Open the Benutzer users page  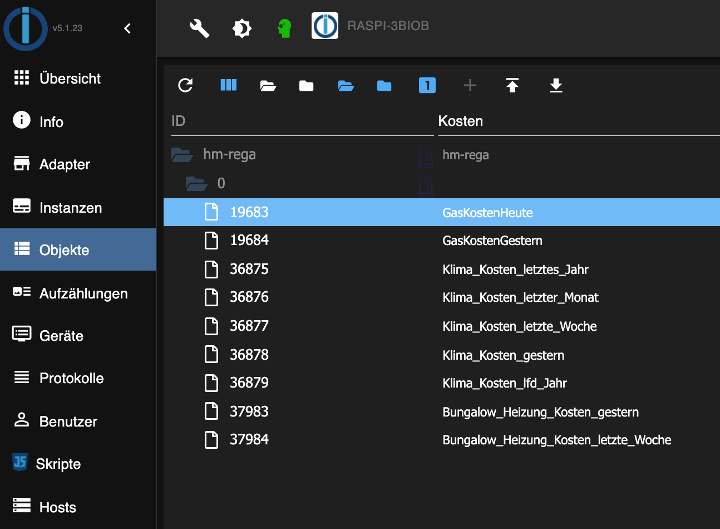(78, 421)
